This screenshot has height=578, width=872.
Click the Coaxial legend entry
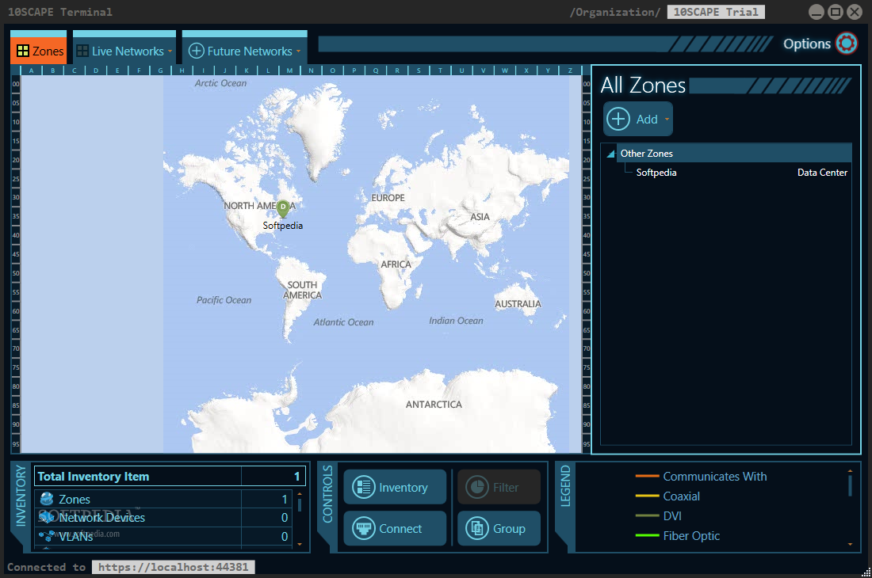click(681, 496)
